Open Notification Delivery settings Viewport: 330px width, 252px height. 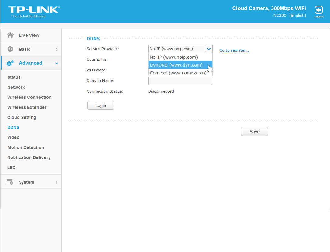29,157
